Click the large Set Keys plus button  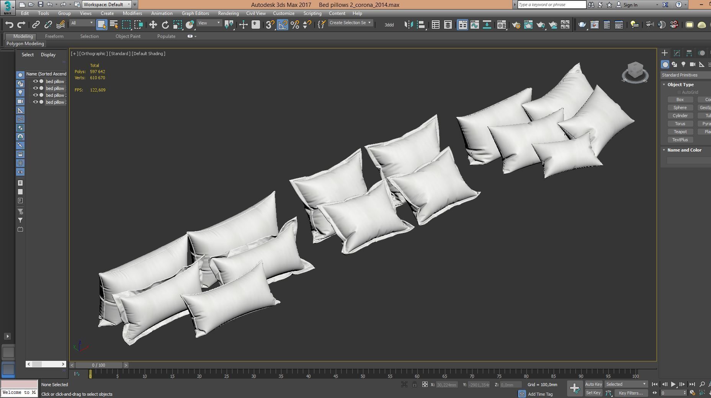575,388
